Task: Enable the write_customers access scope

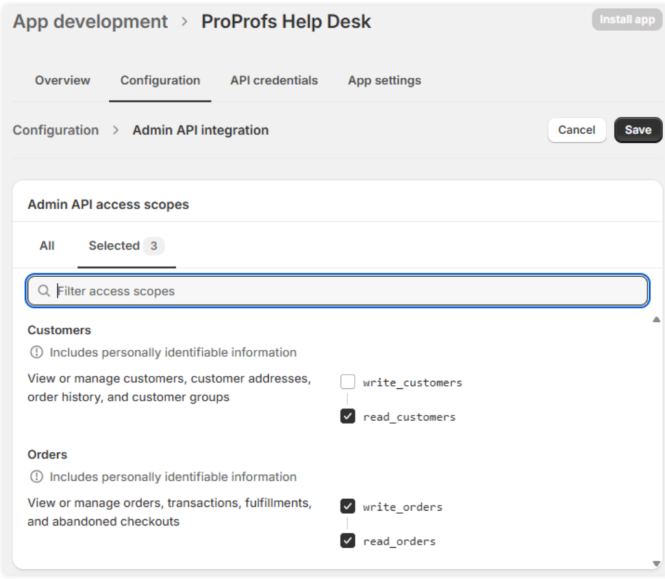Action: coord(347,382)
